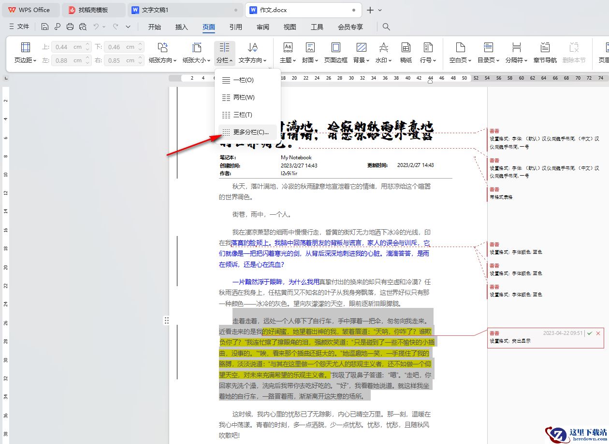Reject the comment with red X
Screen dimensions: 609x444
598,333
